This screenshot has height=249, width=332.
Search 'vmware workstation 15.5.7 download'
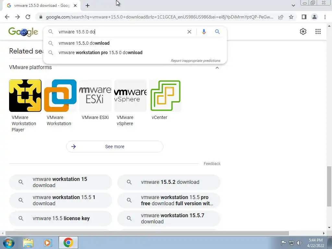pyautogui.click(x=169, y=218)
